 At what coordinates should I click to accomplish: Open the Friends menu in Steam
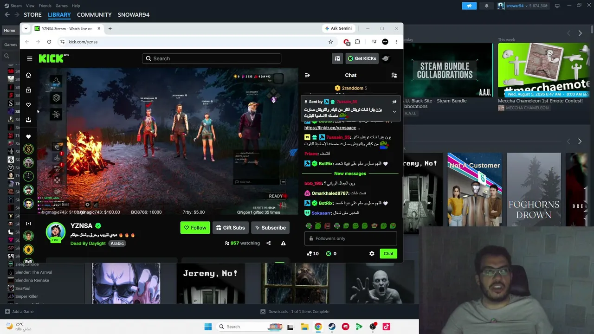point(45,6)
